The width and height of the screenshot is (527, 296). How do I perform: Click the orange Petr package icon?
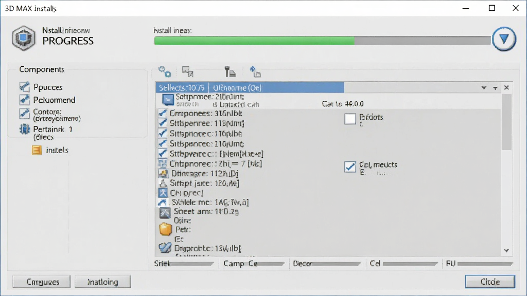click(x=165, y=229)
